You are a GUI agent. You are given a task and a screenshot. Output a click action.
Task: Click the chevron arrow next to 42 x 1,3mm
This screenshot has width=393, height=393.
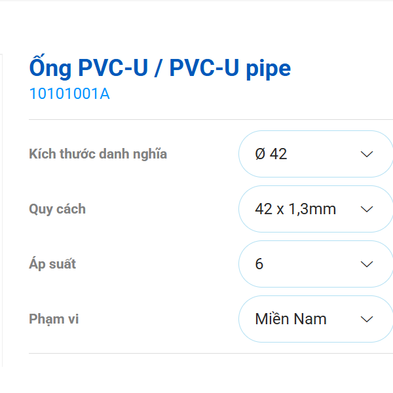click(367, 209)
